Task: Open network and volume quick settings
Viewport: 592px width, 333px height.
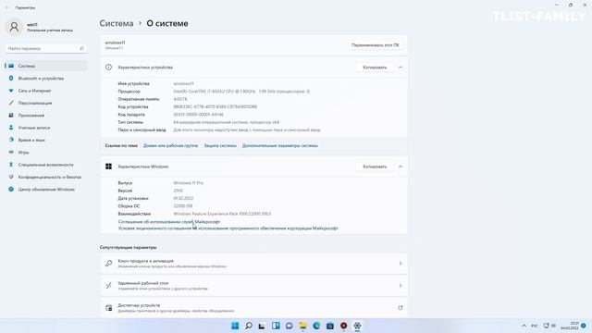Action: tap(549, 326)
